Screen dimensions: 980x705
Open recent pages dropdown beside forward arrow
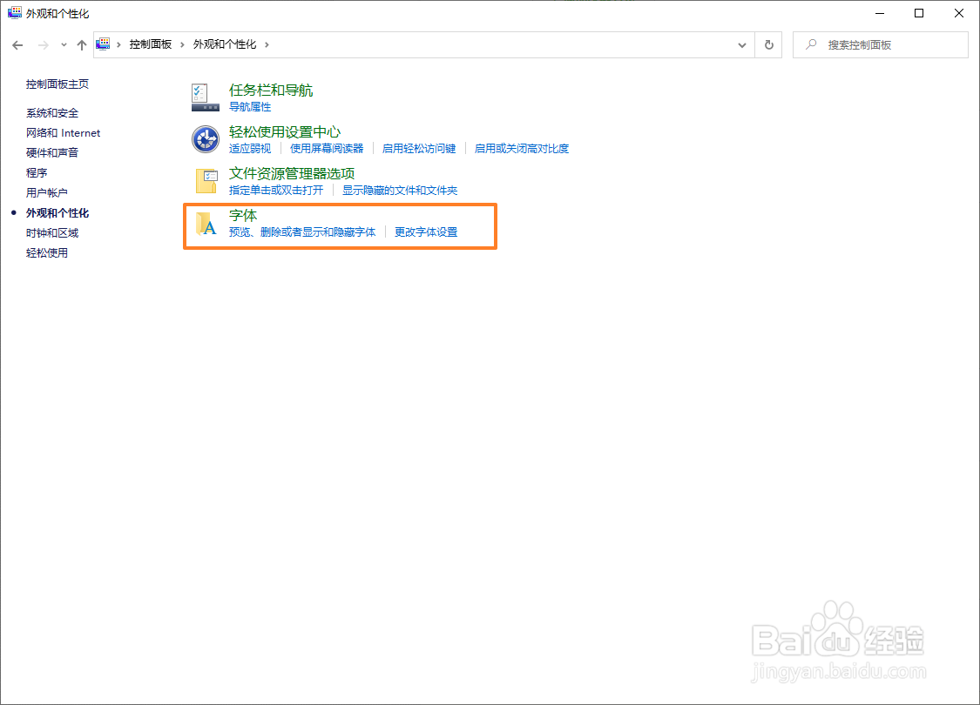pos(63,44)
